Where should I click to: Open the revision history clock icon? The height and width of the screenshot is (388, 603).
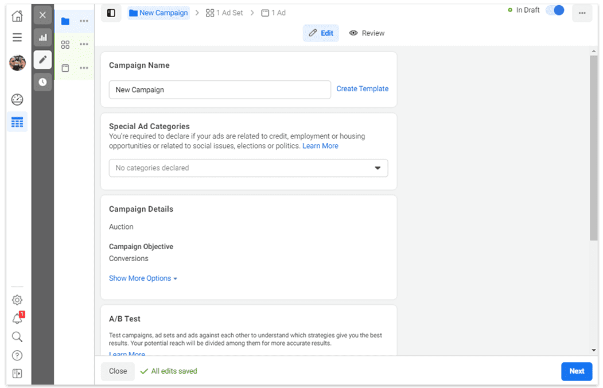pos(42,82)
